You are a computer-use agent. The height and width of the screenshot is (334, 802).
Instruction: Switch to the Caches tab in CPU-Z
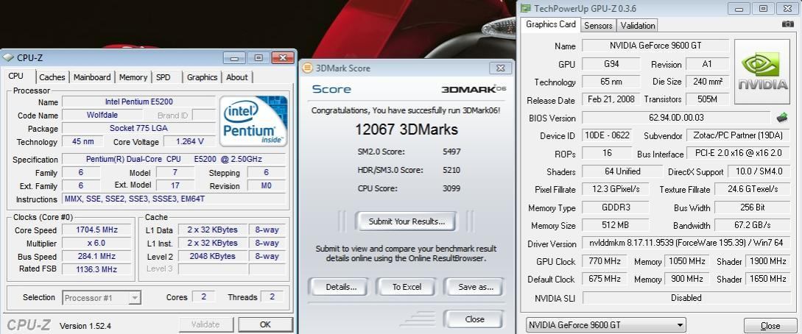[x=52, y=77]
